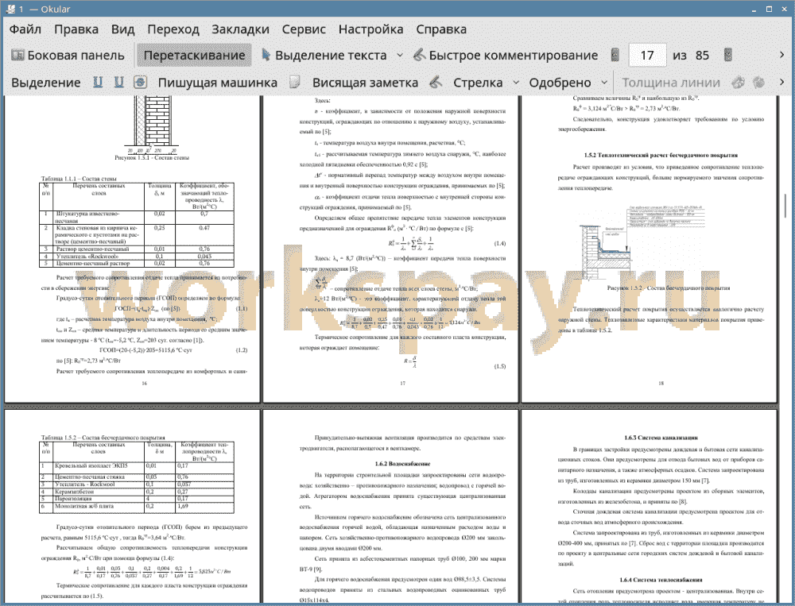Click the Боковая панель icon
Screen dimensions: 795x606
tap(17, 55)
